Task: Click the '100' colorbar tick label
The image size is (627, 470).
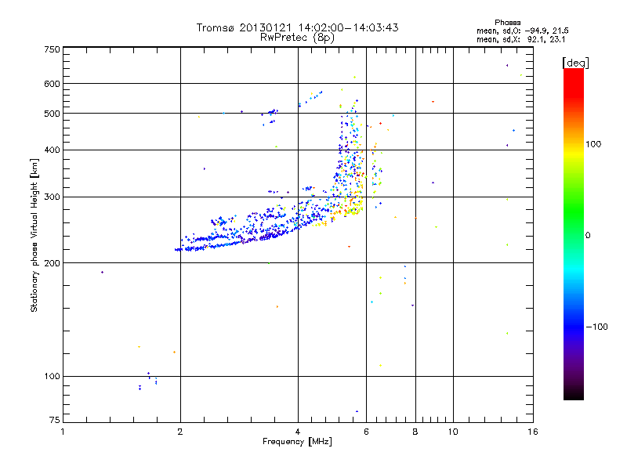Action: pos(593,144)
